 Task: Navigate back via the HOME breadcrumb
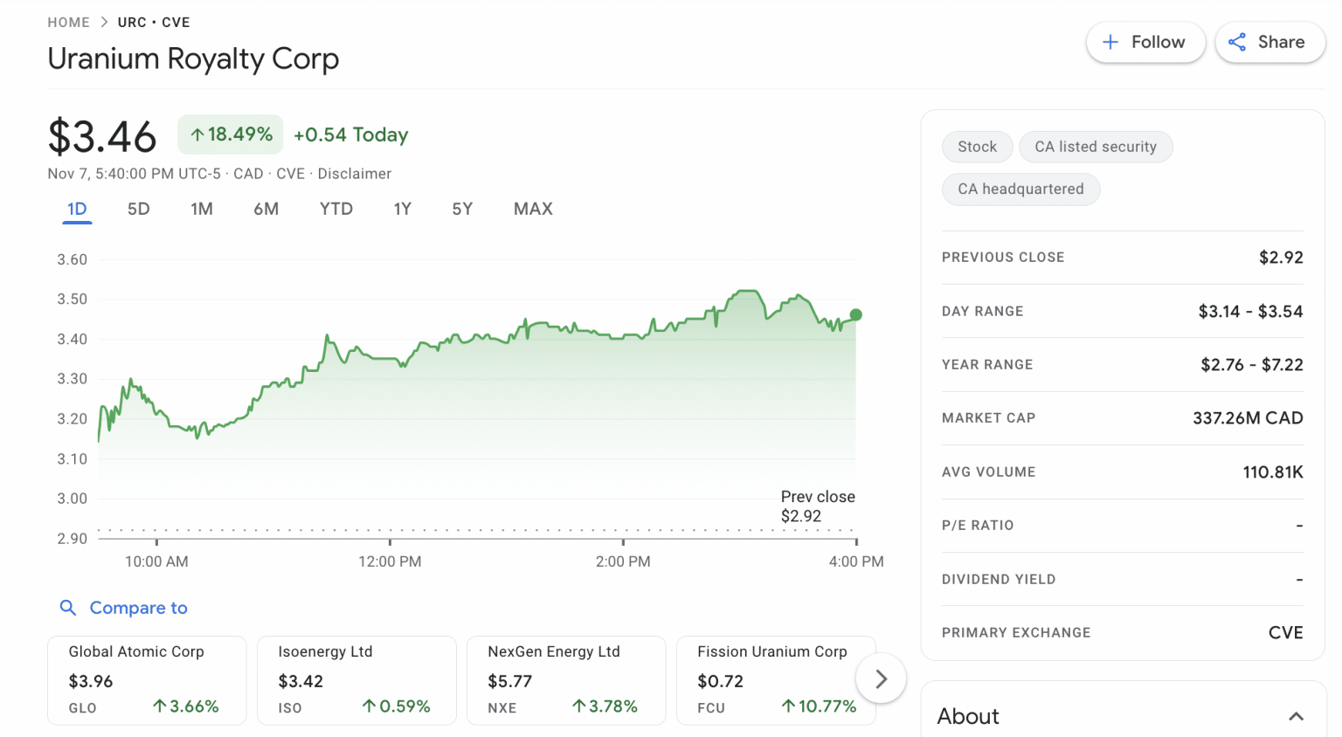pyautogui.click(x=69, y=22)
